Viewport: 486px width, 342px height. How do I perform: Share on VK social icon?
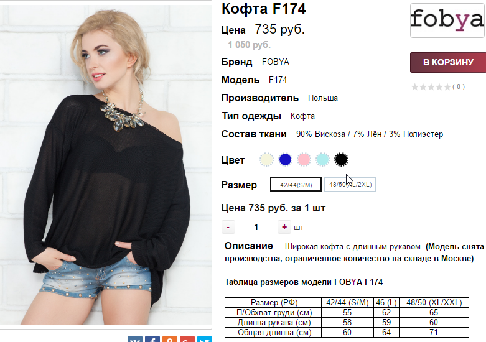coord(135,339)
